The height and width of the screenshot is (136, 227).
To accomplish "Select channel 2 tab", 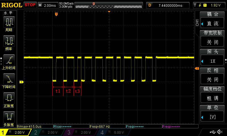I will point(47,132).
